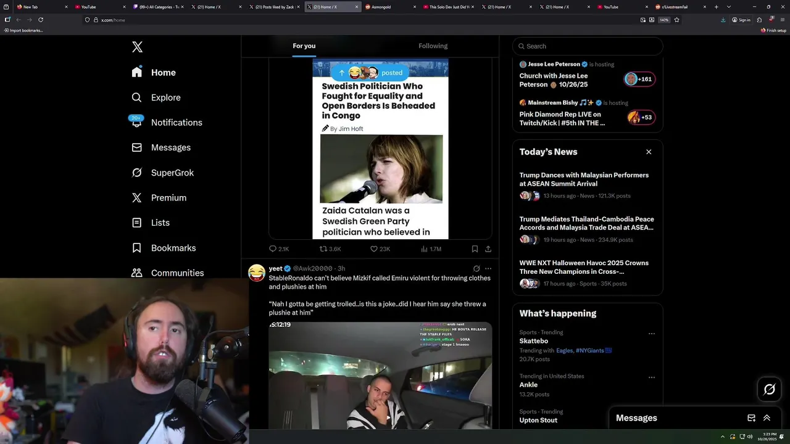Switch to the For you tab

pyautogui.click(x=304, y=46)
